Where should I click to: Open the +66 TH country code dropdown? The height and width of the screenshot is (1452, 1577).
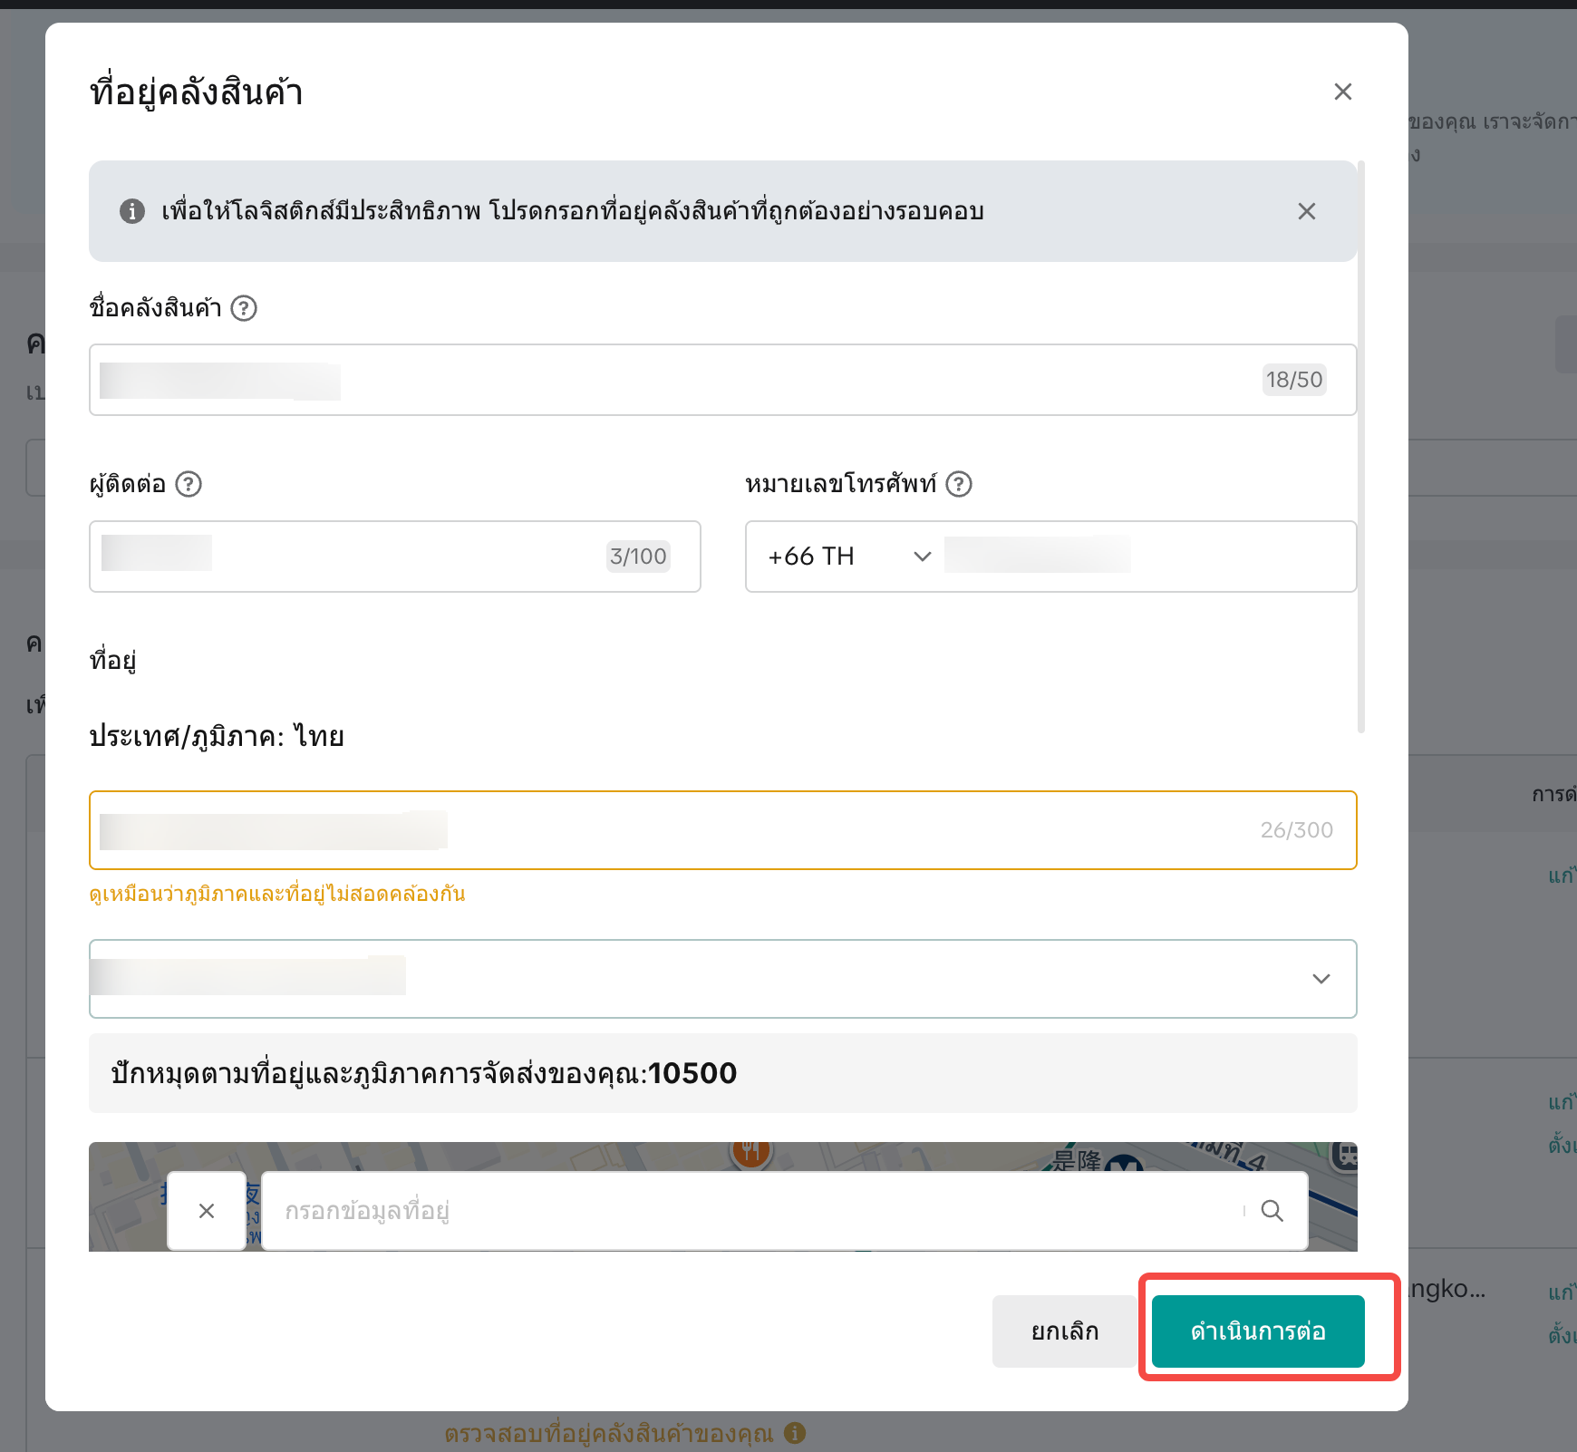[849, 557]
